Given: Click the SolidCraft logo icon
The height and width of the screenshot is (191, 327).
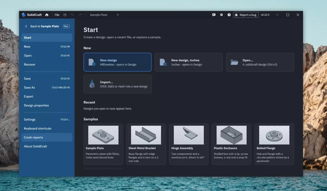Looking at the screenshot, I should click(x=24, y=15).
